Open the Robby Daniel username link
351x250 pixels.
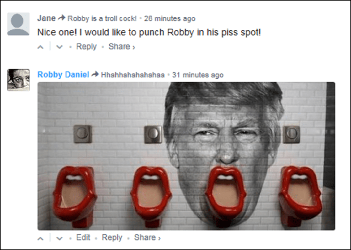click(63, 74)
